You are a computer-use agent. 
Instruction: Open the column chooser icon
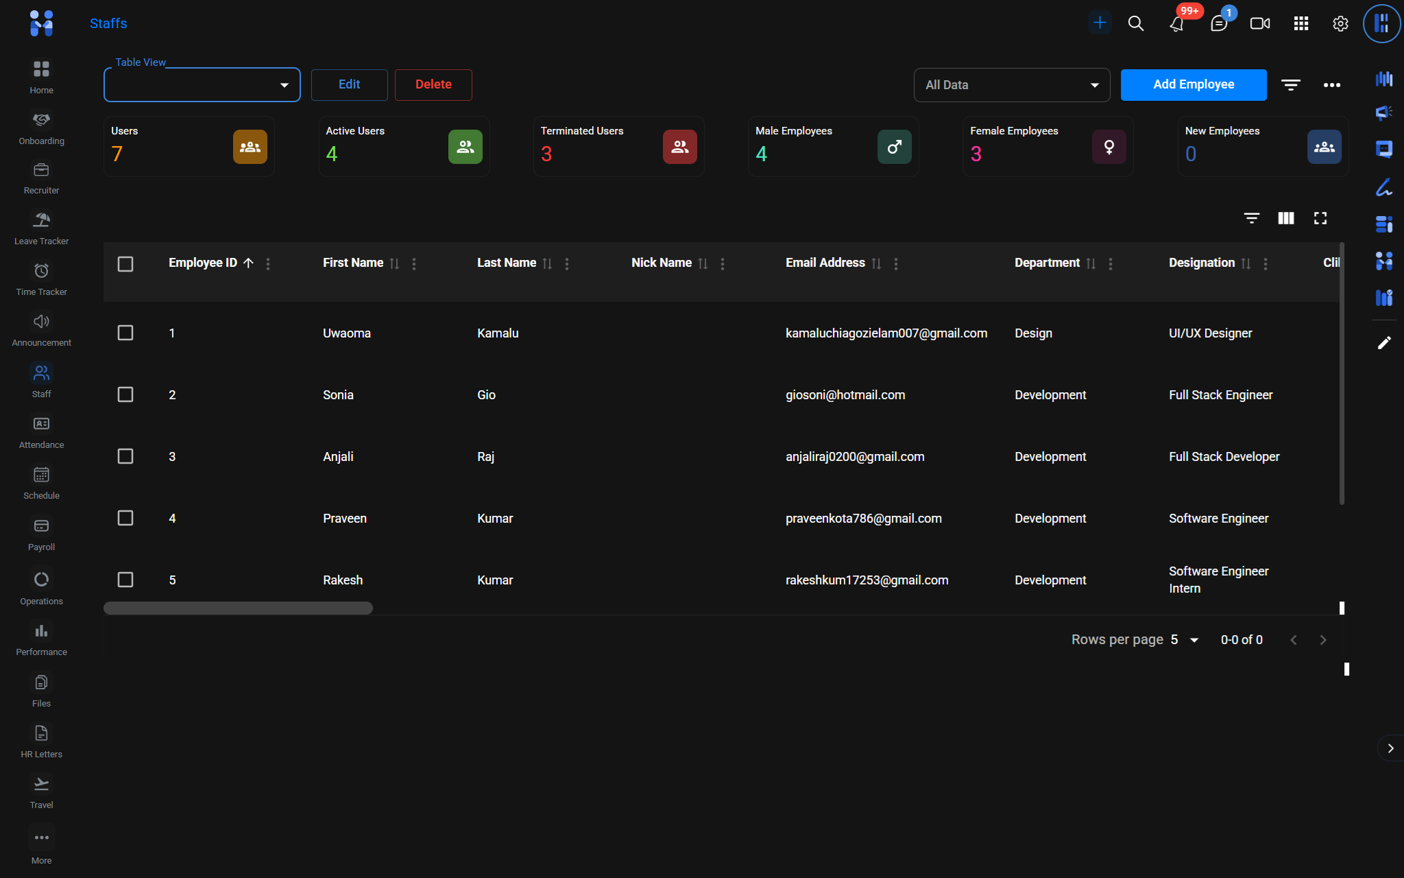(1285, 218)
